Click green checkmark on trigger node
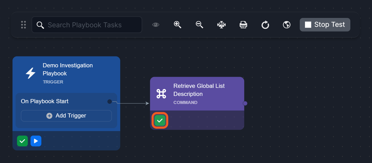Image resolution: width=372 pixels, height=163 pixels. pyautogui.click(x=22, y=141)
